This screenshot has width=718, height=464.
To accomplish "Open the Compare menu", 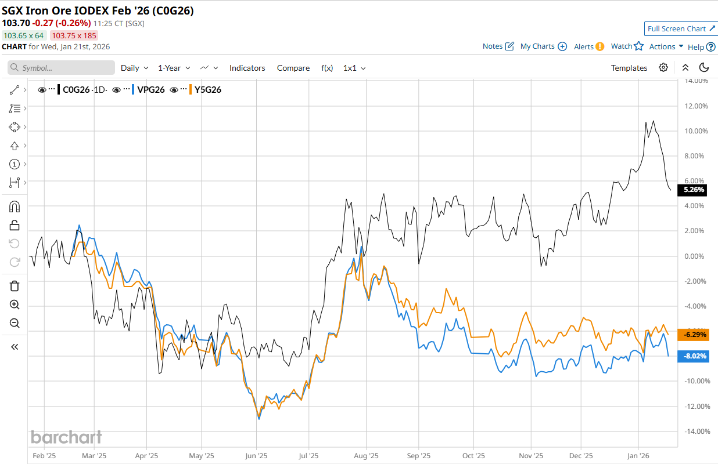I will pos(293,68).
